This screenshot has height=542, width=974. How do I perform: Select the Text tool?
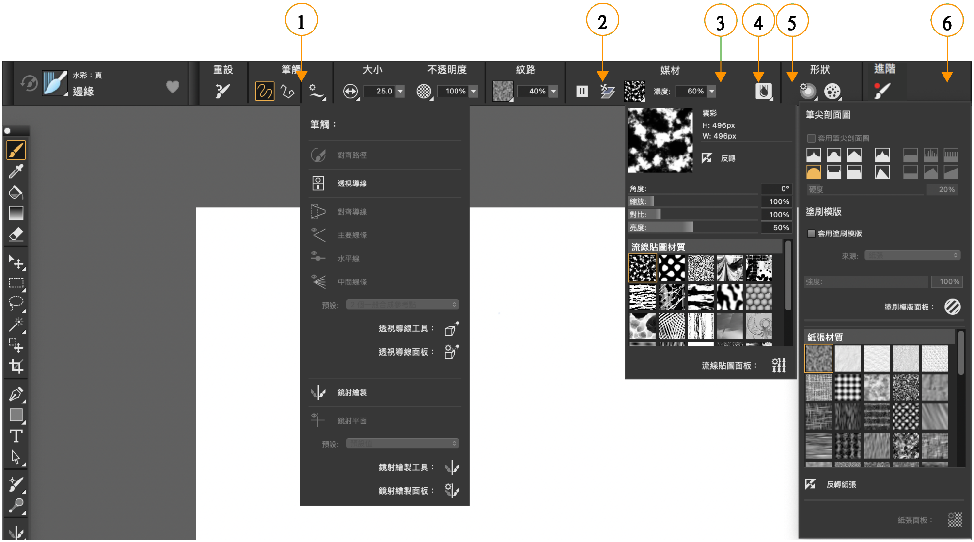pyautogui.click(x=16, y=436)
